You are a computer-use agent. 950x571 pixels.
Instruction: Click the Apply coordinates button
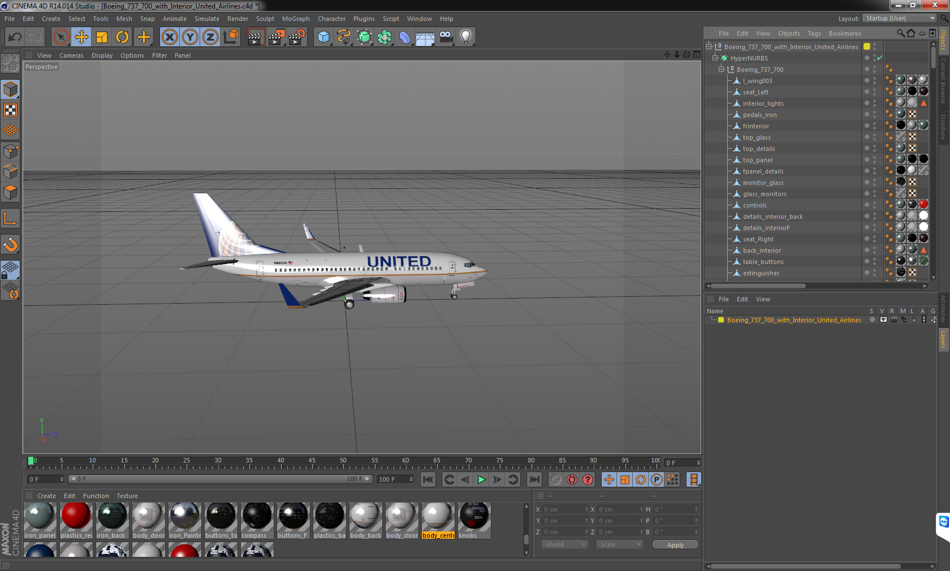point(675,545)
